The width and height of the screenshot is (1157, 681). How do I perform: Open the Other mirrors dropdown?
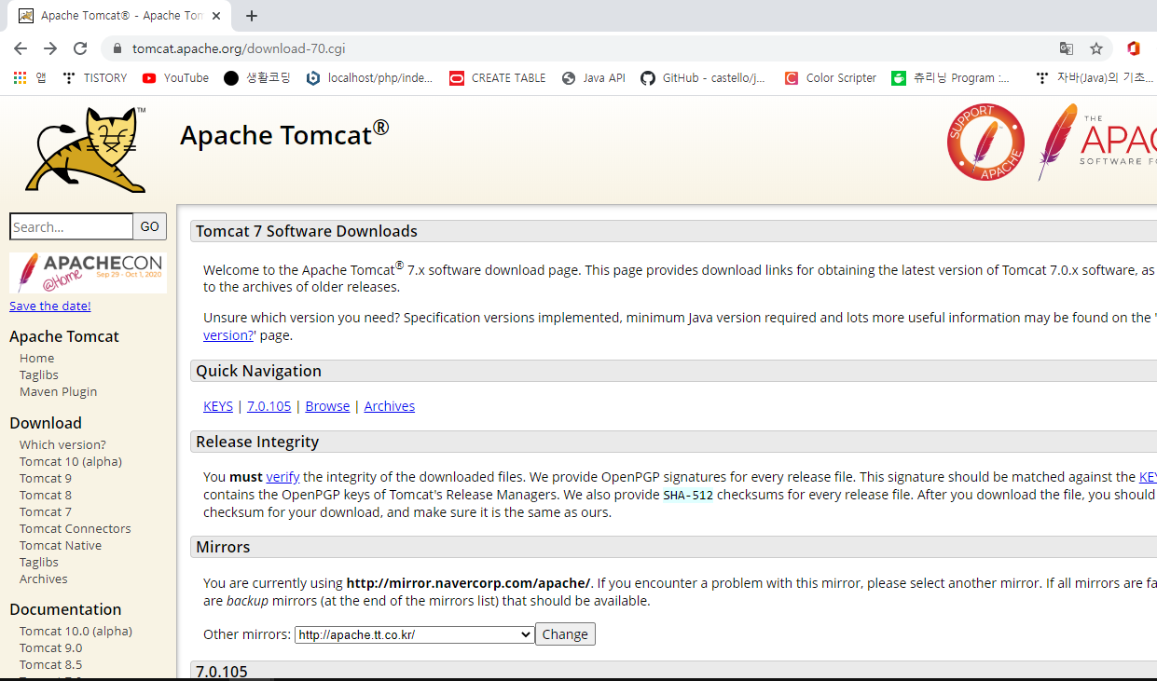[x=415, y=634]
